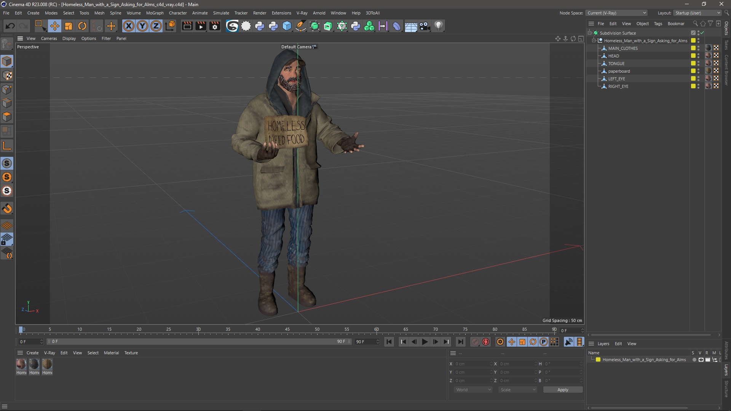The height and width of the screenshot is (411, 731).
Task: Open the Simulate menu
Action: tap(221, 13)
